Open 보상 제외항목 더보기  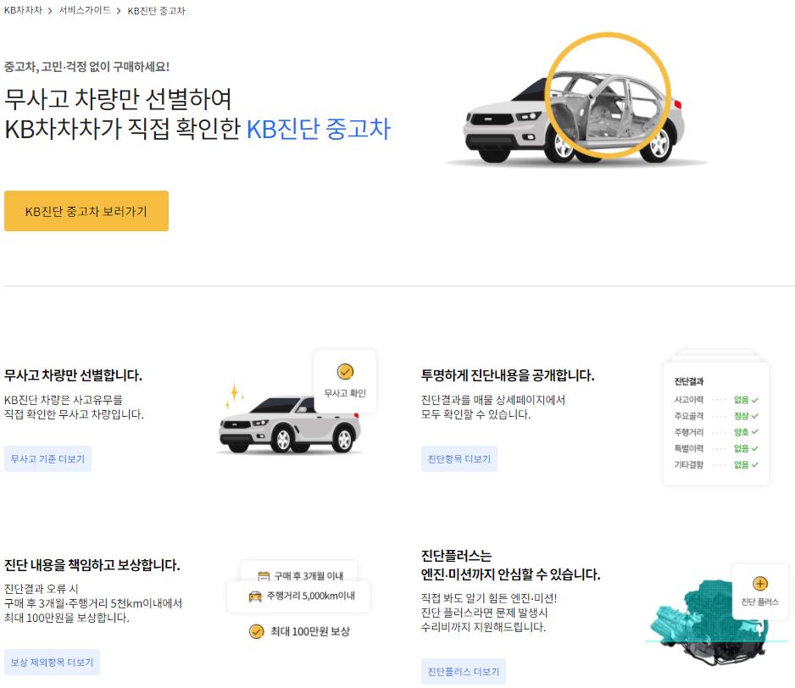(52, 662)
